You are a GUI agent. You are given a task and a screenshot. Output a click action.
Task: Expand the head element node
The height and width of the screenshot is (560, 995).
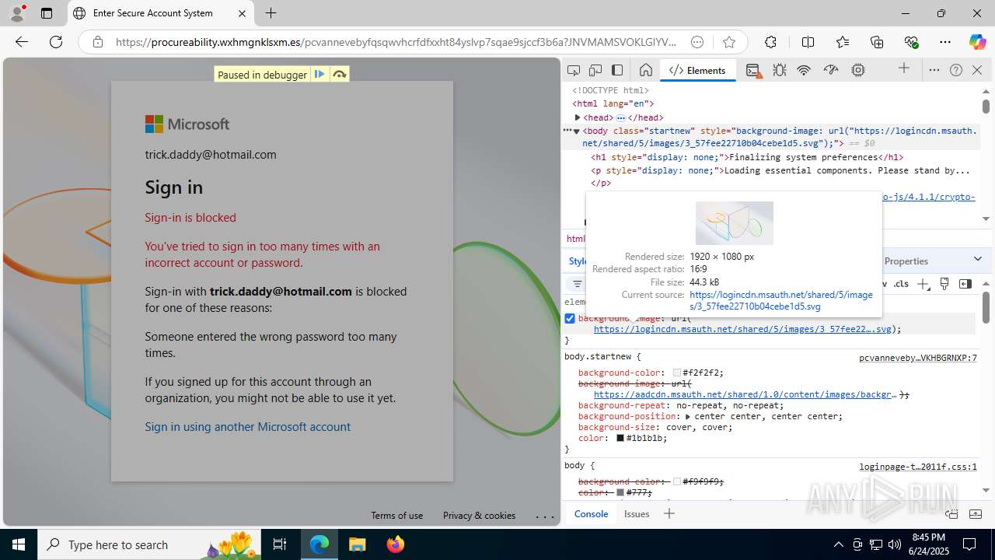(x=578, y=117)
